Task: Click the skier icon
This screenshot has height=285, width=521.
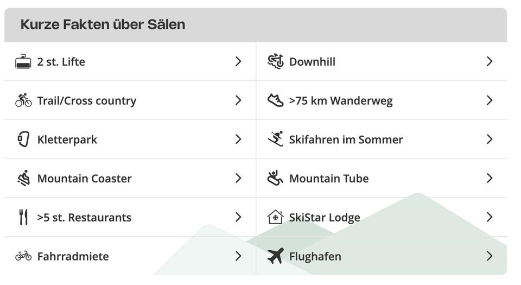Action: point(276,140)
